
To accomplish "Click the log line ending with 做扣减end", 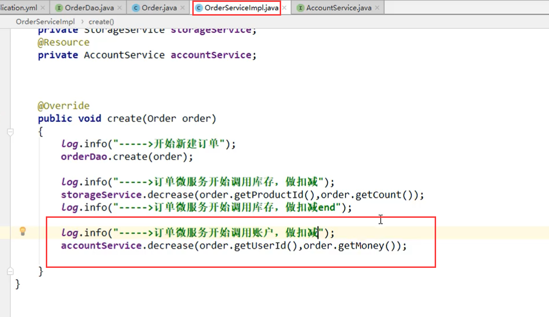I will coord(206,207).
